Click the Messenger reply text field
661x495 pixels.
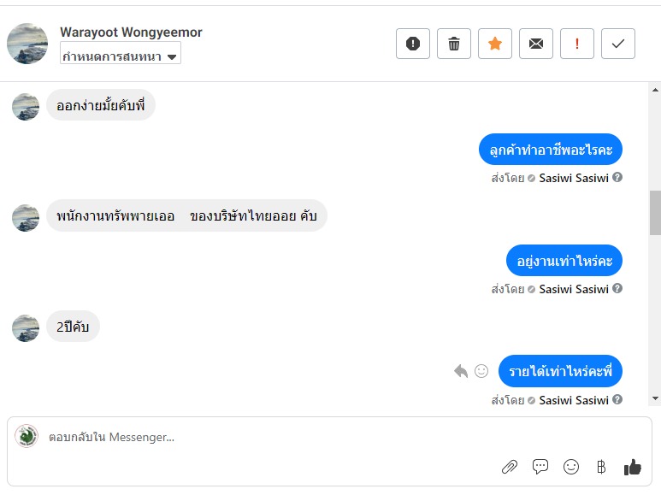257,437
